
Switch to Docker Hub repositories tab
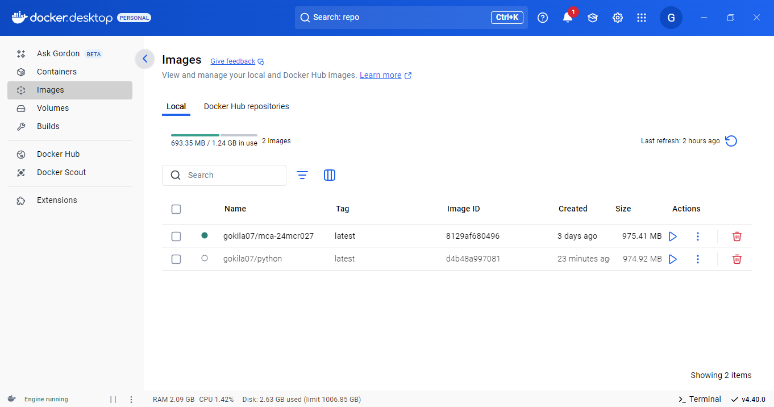point(247,106)
